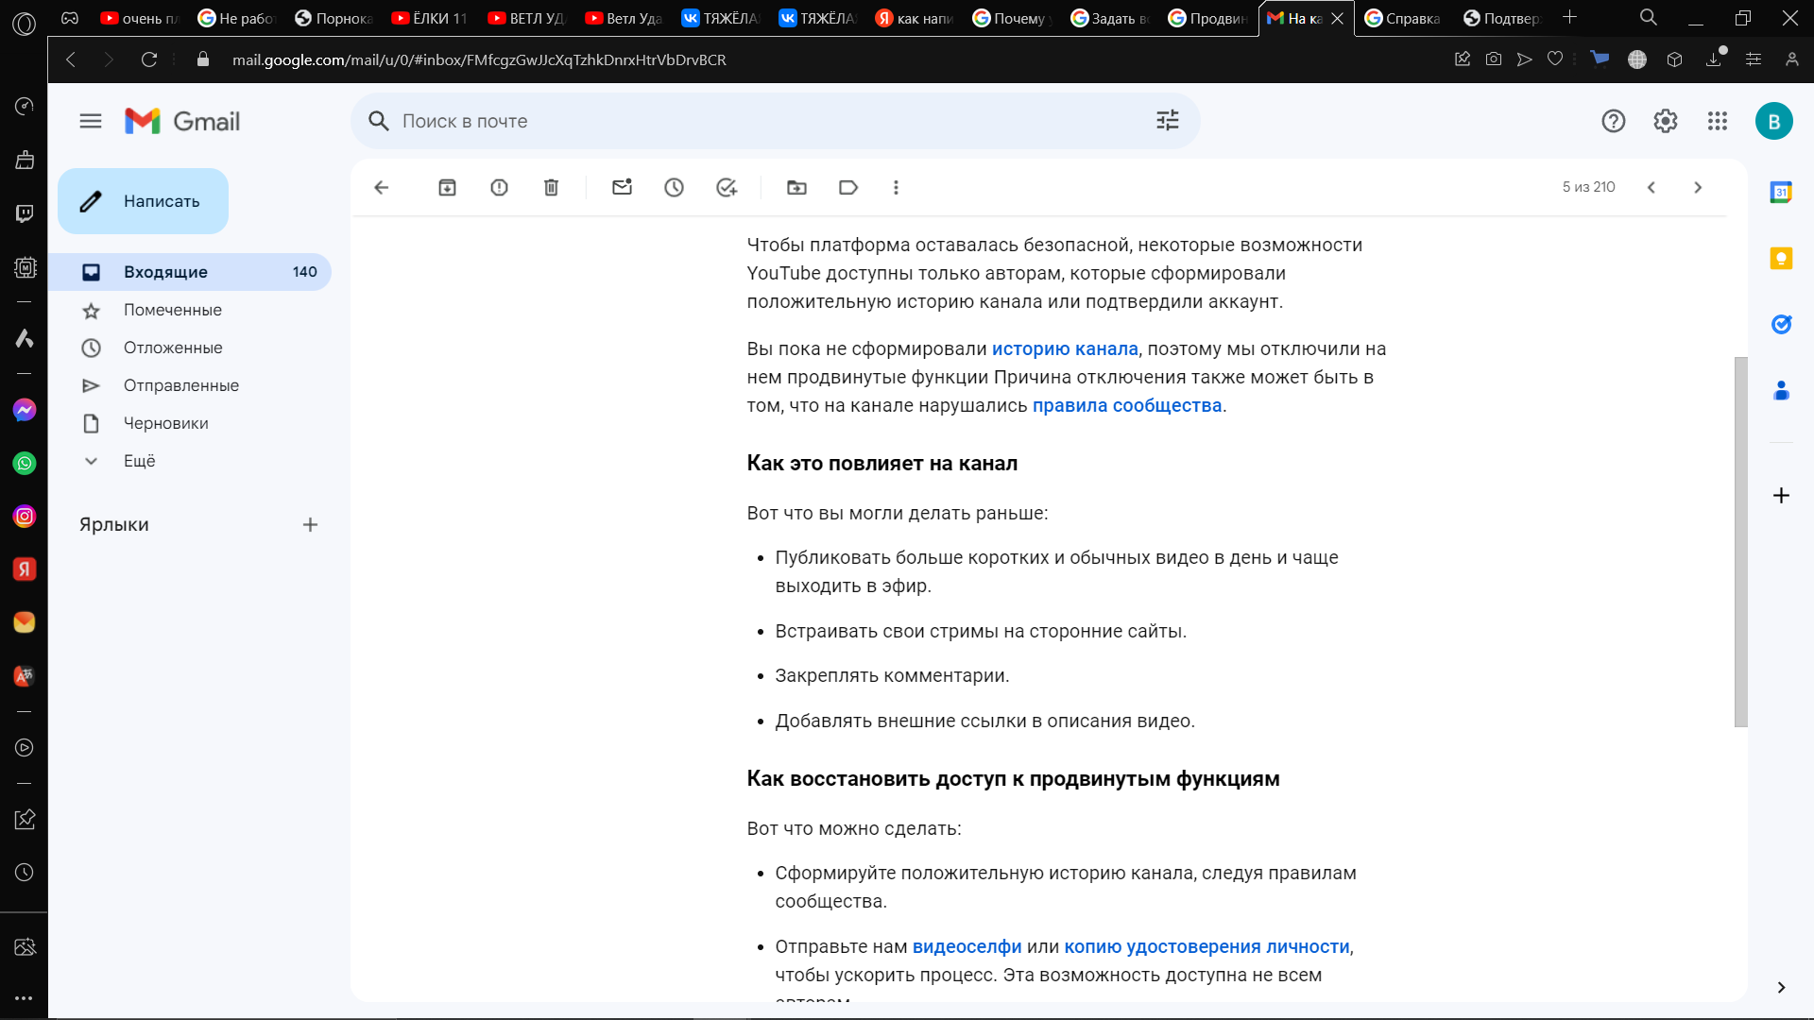The height and width of the screenshot is (1020, 1814).
Task: Open the 'правила сообщества' link
Action: (1127, 405)
